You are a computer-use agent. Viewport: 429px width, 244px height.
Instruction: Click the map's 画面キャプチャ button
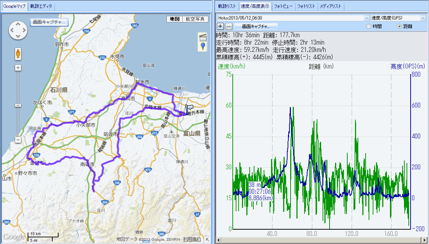click(x=49, y=22)
